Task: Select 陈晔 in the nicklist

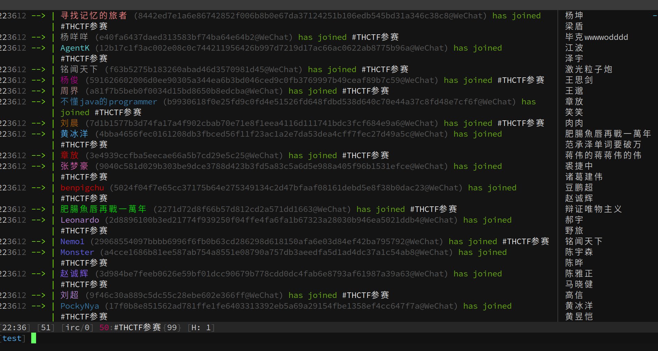Action: (574, 263)
